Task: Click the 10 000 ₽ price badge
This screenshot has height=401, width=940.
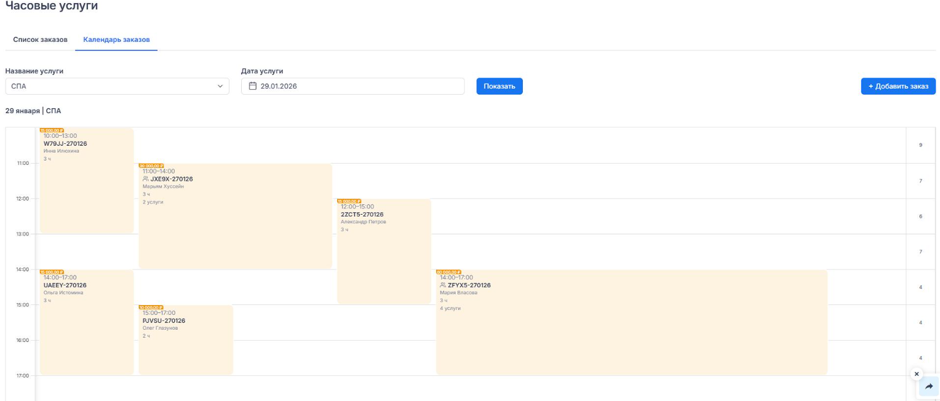Action: click(x=151, y=308)
